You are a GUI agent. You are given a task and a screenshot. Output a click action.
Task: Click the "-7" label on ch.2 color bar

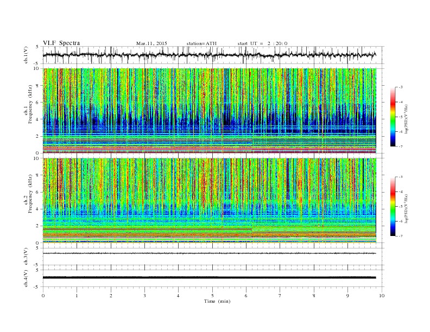[401, 236]
